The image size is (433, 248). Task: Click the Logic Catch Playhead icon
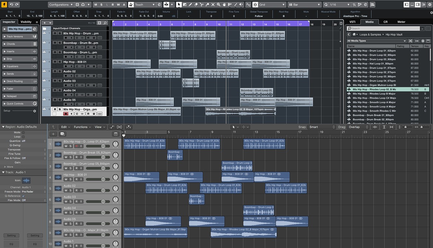click(129, 127)
